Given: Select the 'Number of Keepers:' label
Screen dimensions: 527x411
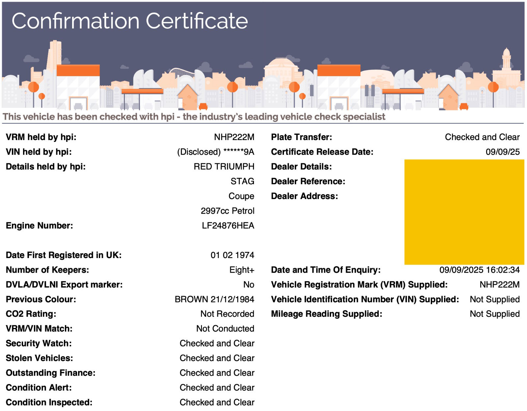Looking at the screenshot, I should click(x=47, y=270).
